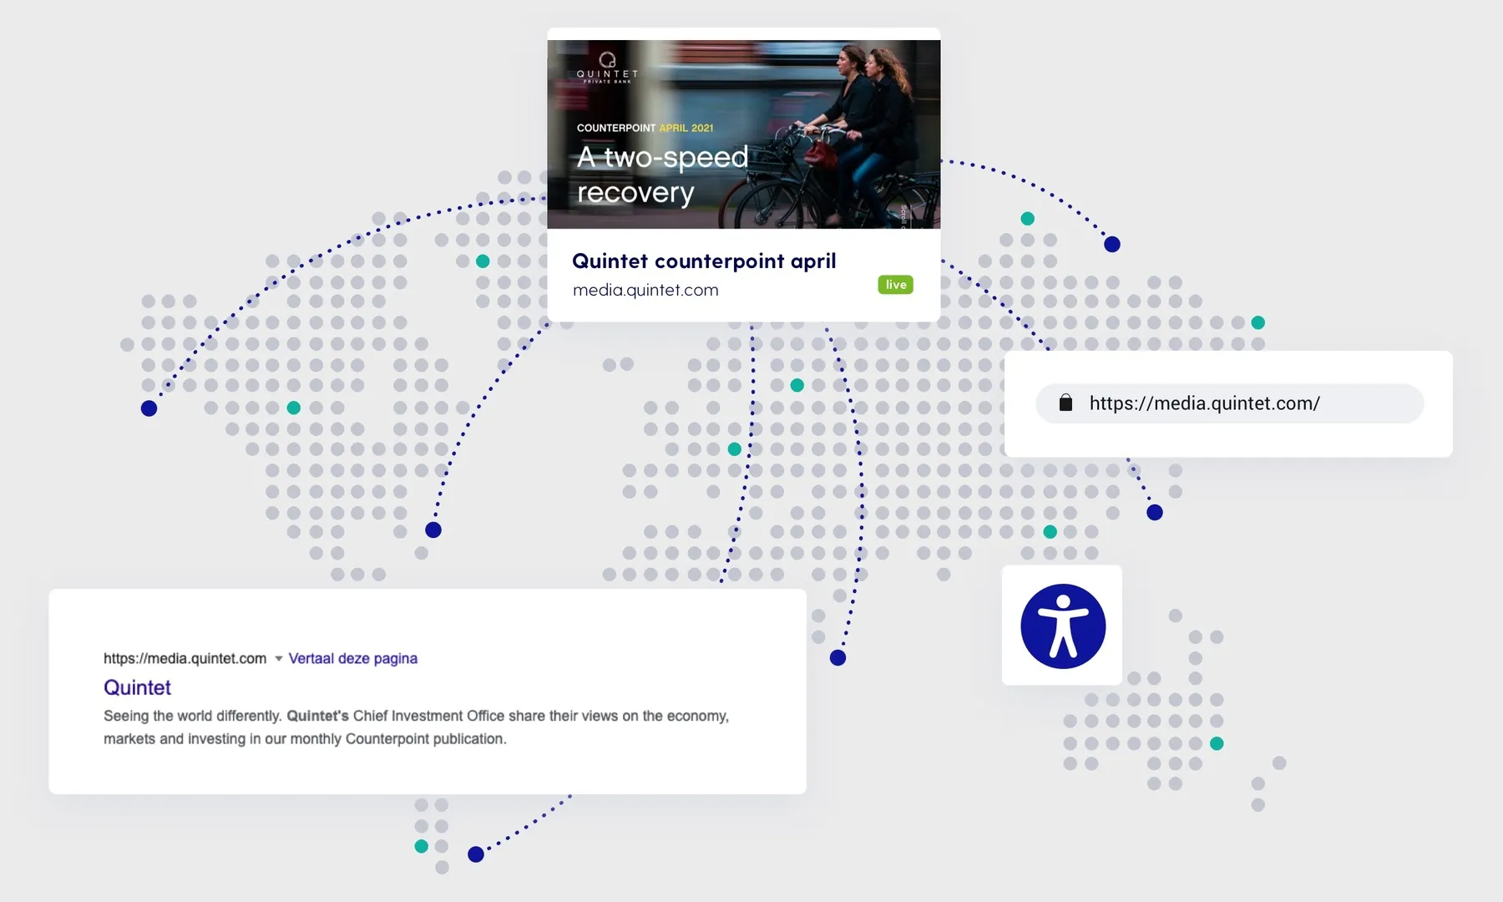Click 'COUNTERPOINT APRIL 2021' label on the cover
Screen dimensions: 1503x902
tap(645, 128)
